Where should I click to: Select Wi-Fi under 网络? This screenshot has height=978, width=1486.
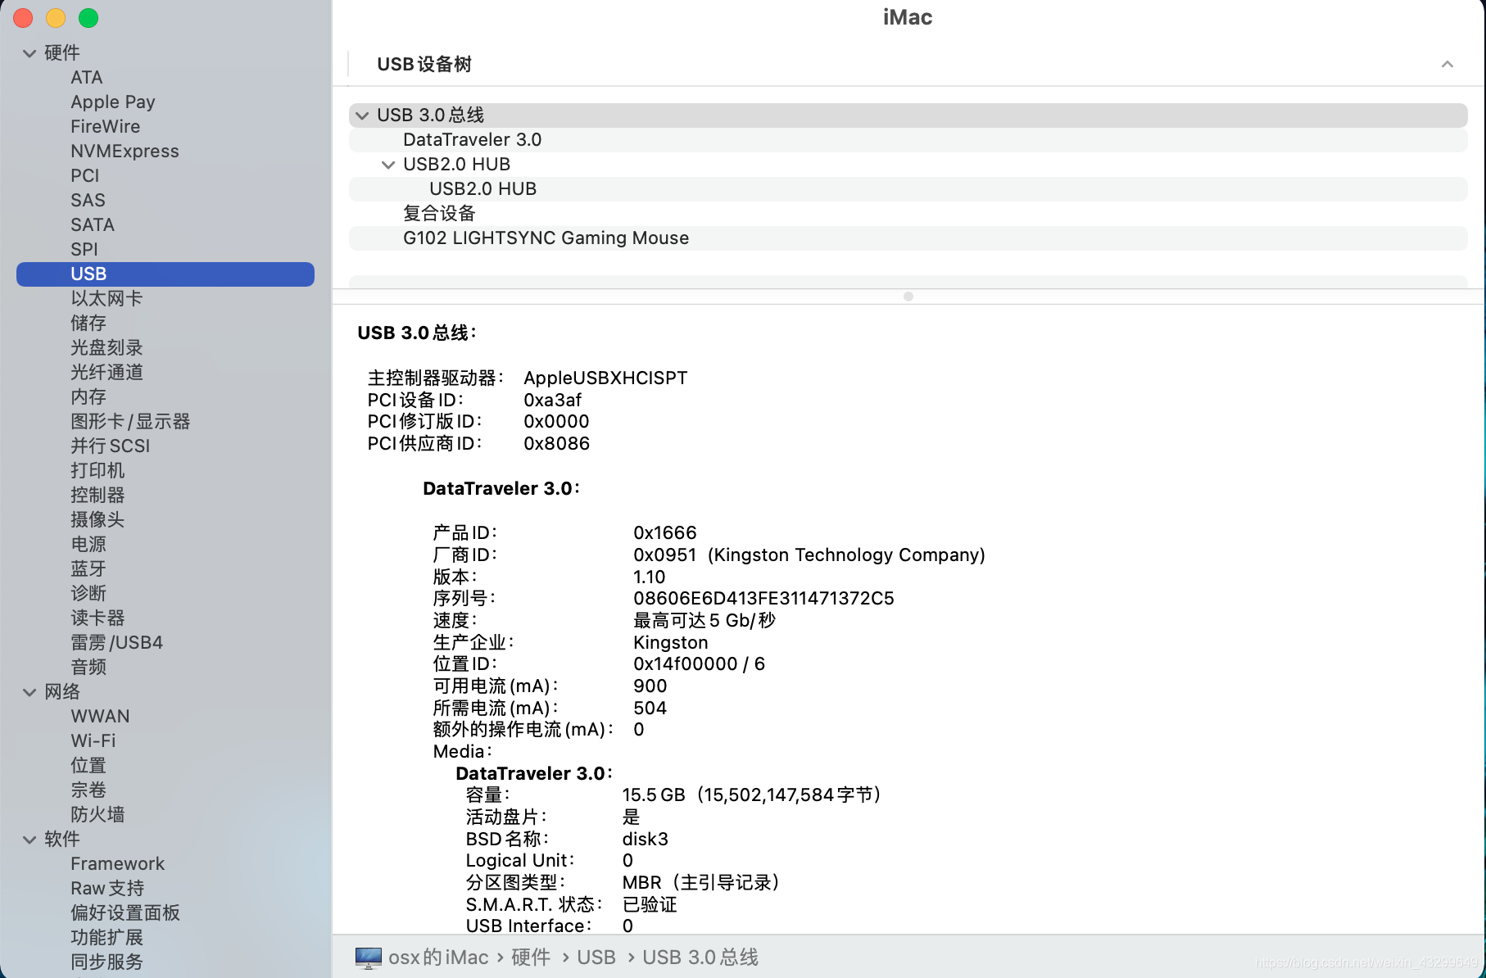click(93, 741)
